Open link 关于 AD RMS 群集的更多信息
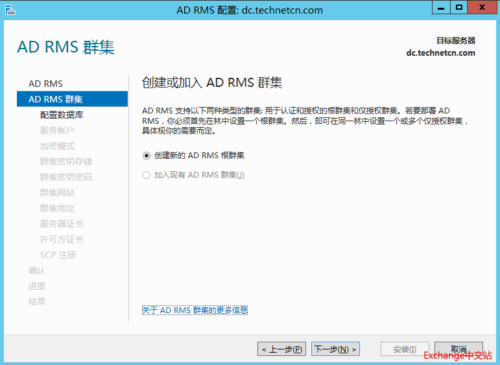The width and height of the screenshot is (500, 365). 195,311
